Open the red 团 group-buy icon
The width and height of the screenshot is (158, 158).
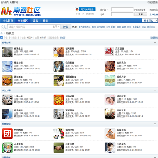(x=7, y=133)
